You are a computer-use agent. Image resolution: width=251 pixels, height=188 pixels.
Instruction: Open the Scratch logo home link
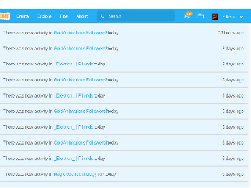[5, 16]
